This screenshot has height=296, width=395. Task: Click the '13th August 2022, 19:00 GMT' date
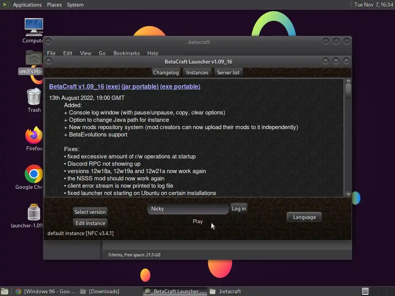tap(87, 98)
